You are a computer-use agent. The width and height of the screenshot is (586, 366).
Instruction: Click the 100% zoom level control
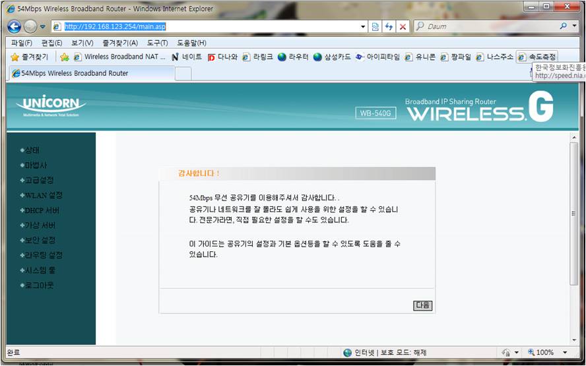[x=541, y=352]
